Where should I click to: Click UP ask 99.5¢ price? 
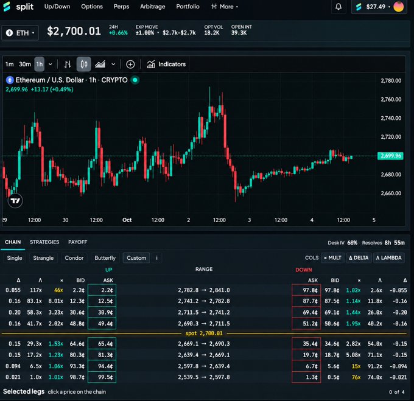102,377
